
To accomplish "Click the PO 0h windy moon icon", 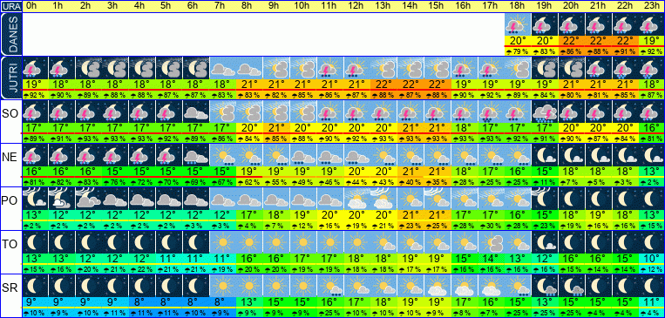I will coord(34,198).
